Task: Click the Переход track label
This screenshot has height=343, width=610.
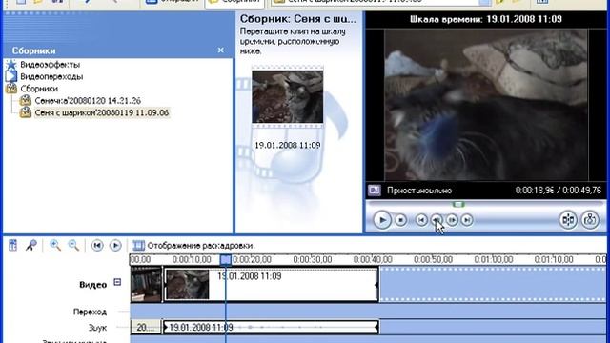Action: click(x=90, y=312)
